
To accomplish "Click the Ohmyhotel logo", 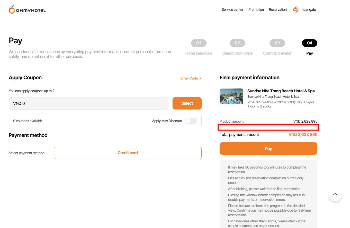I will 27,10.
